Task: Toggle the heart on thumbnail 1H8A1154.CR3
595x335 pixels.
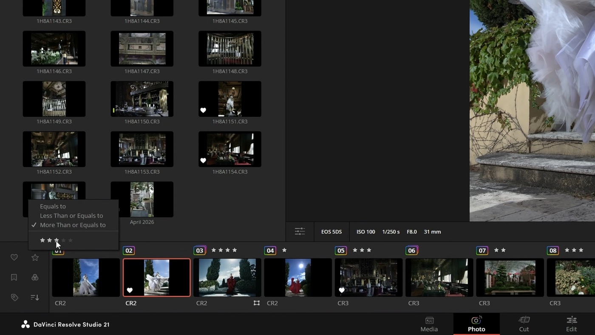Action: click(x=203, y=161)
